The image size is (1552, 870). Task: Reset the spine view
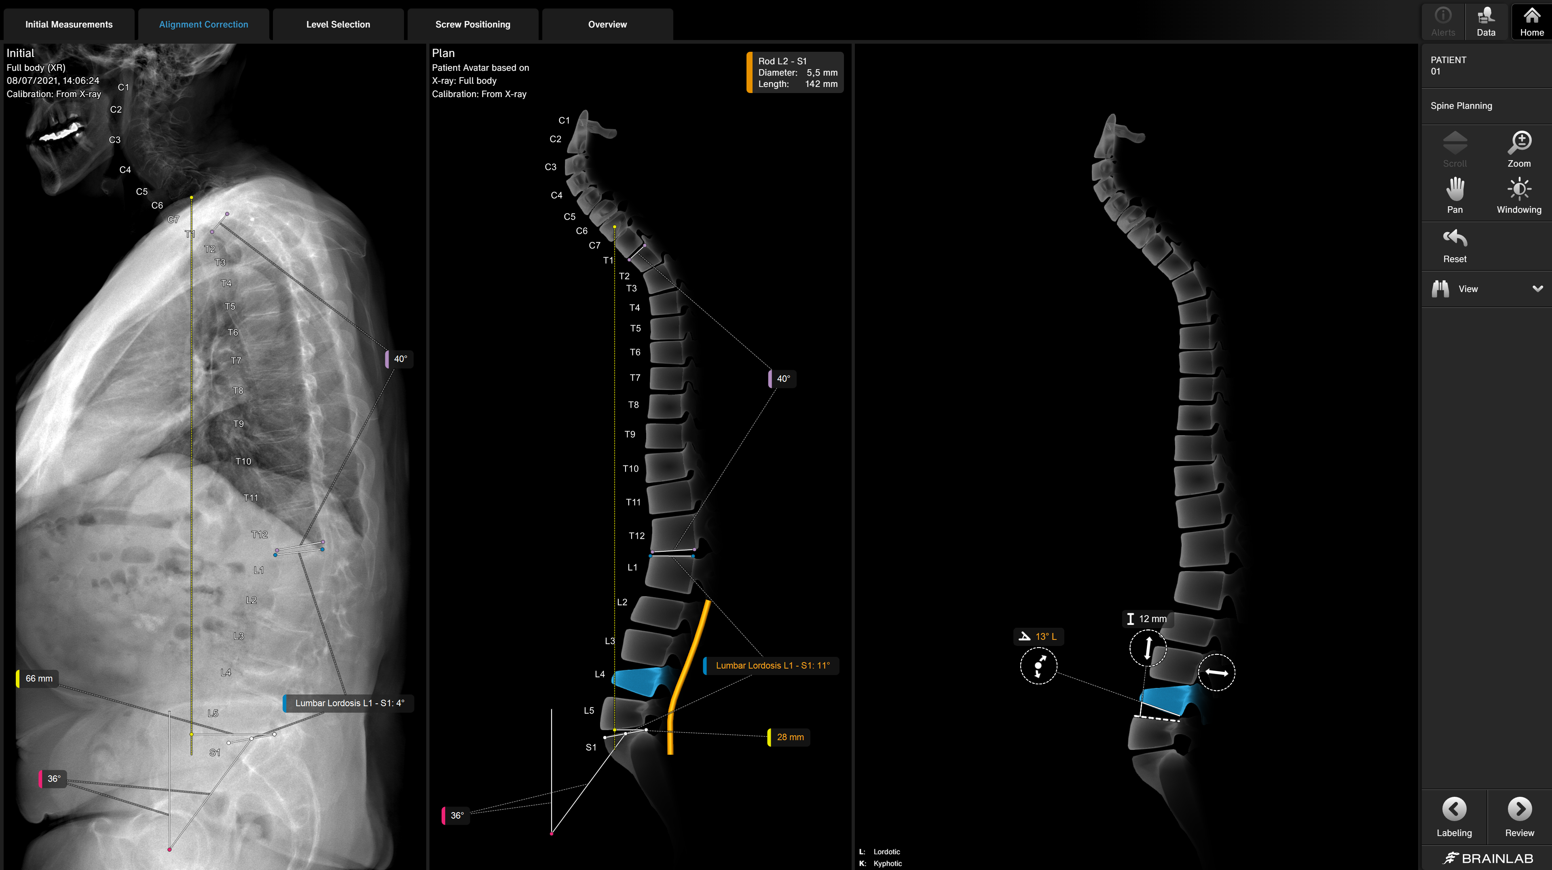[x=1455, y=244]
